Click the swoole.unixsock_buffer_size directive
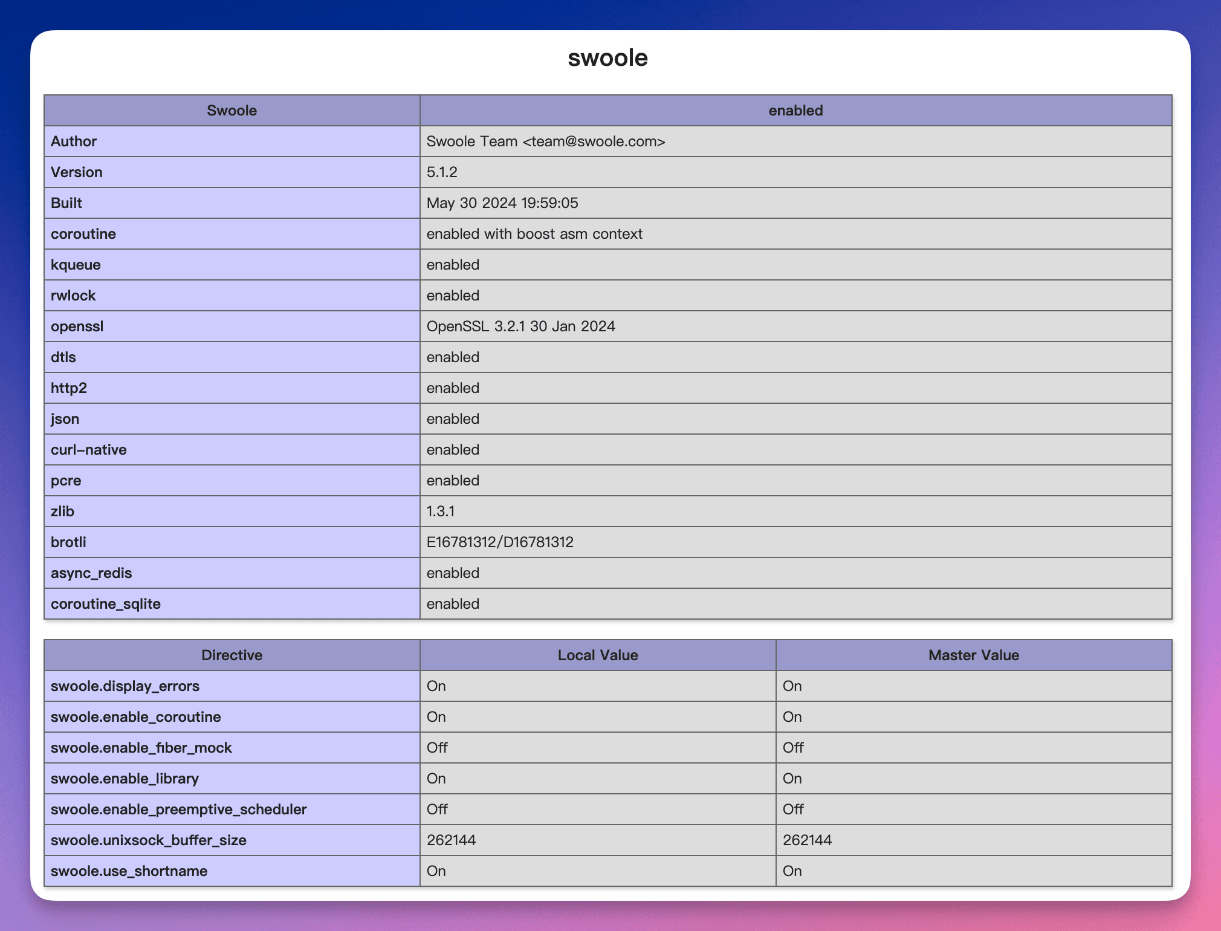Viewport: 1221px width, 931px height. (x=149, y=840)
